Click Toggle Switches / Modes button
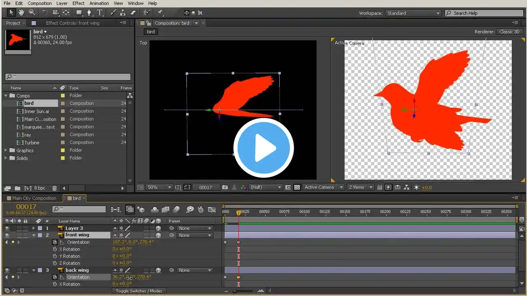The width and height of the screenshot is (527, 296). tap(139, 291)
